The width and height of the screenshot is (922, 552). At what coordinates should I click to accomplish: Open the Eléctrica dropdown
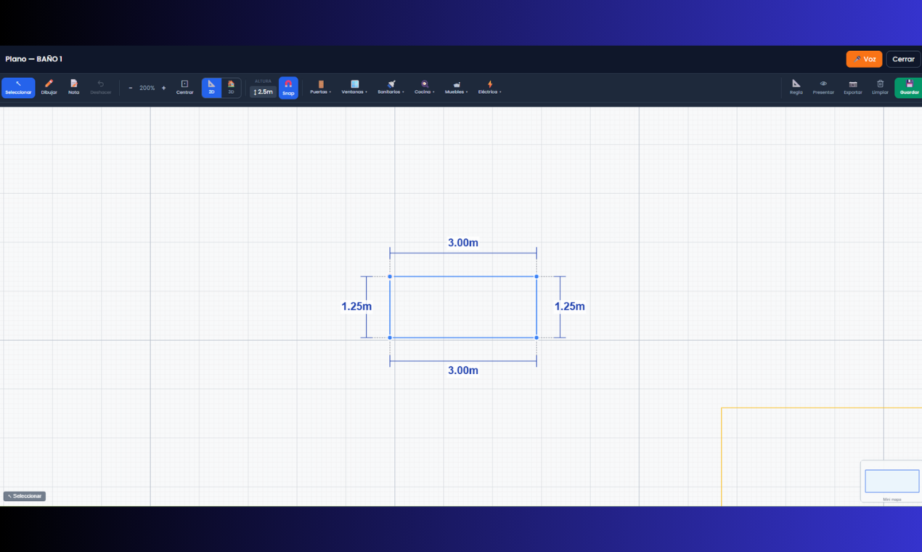(x=490, y=88)
